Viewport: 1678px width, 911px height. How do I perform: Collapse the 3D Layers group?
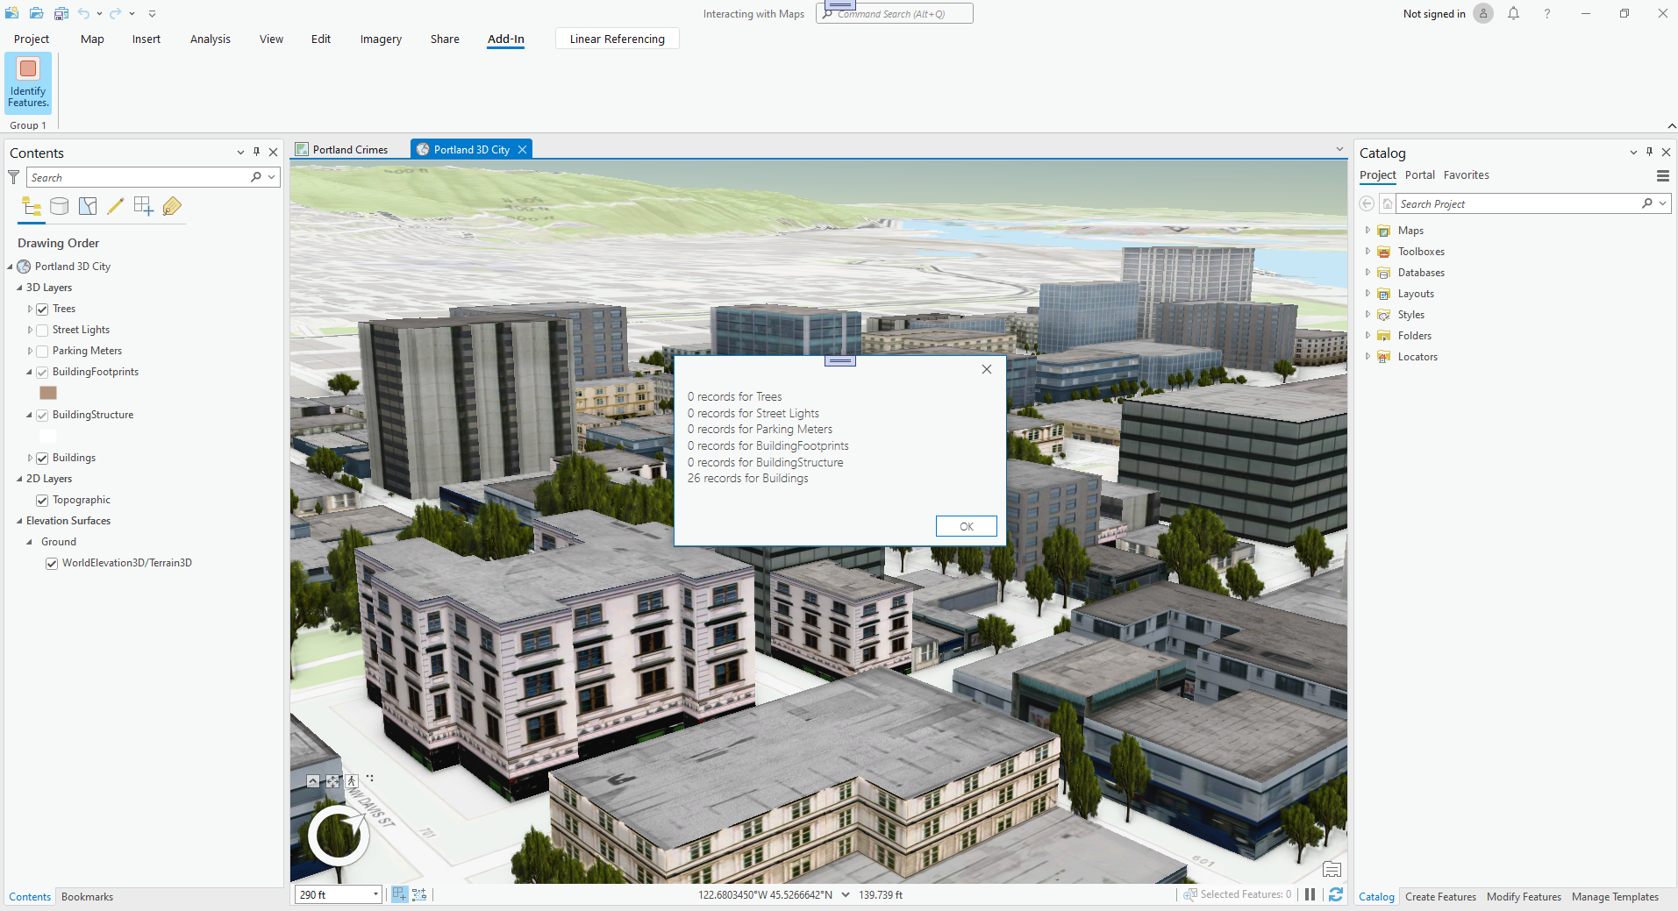click(18, 287)
